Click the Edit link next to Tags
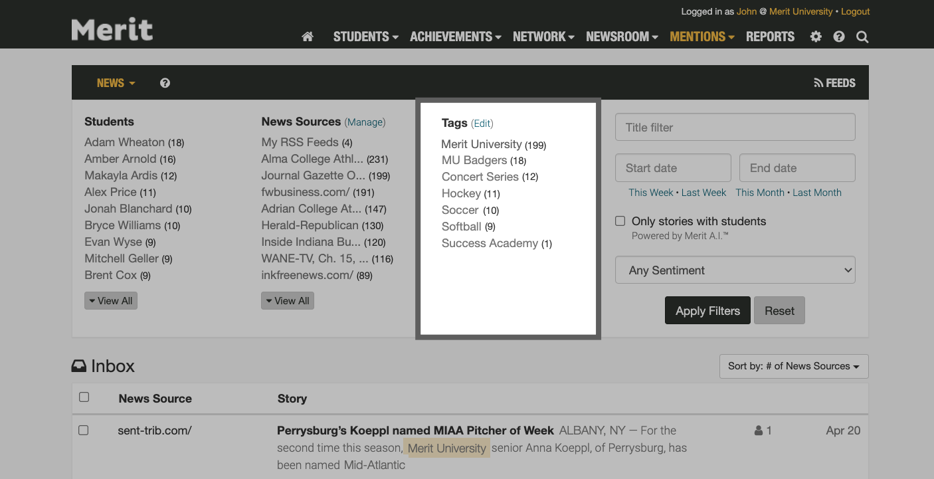 [x=482, y=124]
